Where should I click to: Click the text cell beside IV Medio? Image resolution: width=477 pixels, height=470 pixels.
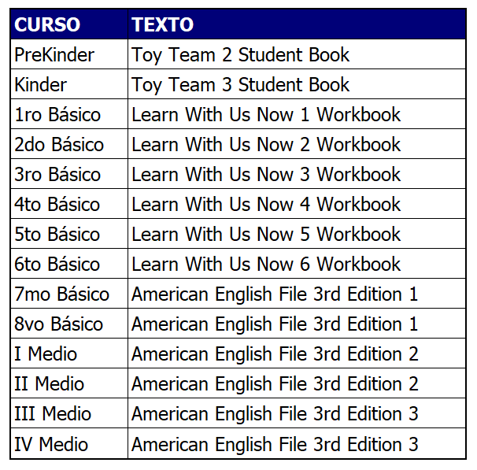point(275,444)
